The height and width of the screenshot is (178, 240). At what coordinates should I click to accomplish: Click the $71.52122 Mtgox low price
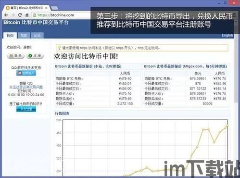(198, 89)
